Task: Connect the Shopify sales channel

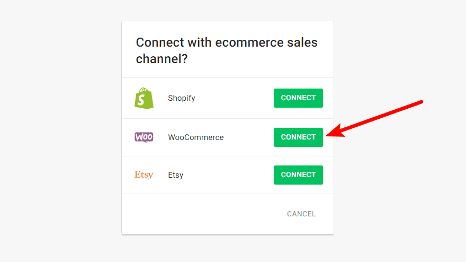Action: [x=298, y=98]
